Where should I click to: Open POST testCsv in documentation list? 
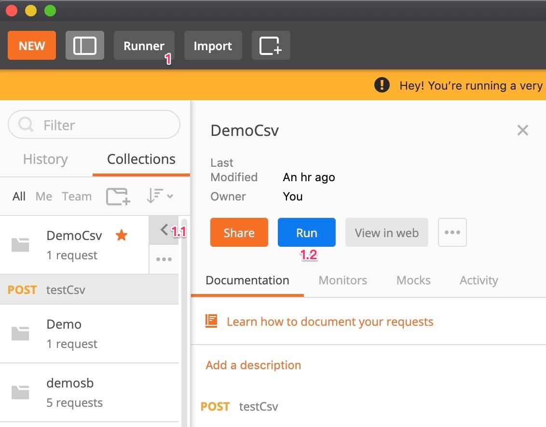click(x=239, y=406)
